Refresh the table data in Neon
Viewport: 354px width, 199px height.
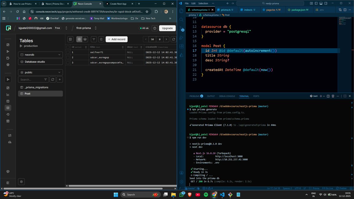point(174,39)
